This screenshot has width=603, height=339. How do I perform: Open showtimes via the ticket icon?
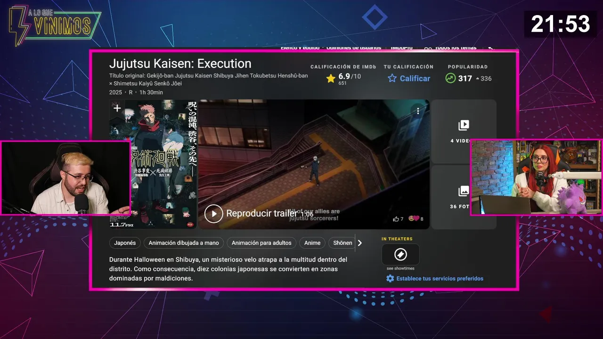(400, 255)
